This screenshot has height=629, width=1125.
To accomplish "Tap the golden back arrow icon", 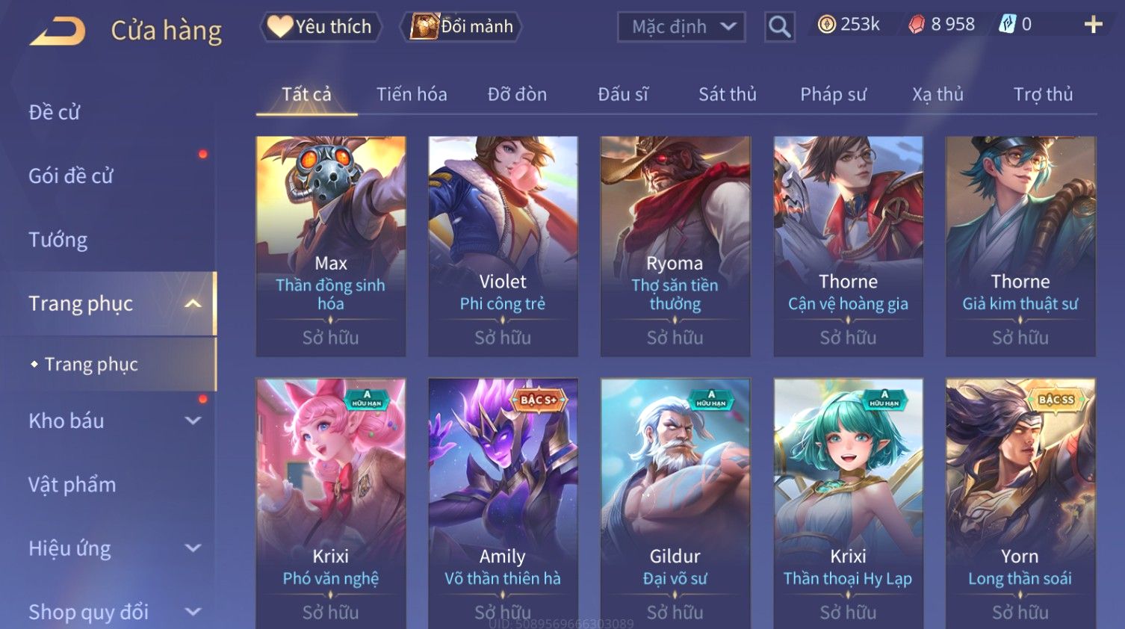I will 58,31.
